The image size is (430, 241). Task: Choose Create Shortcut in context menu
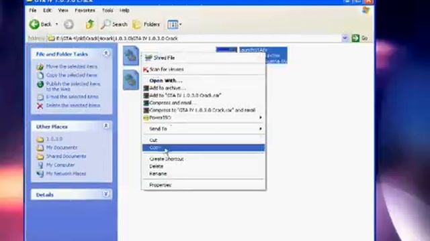tap(204, 159)
